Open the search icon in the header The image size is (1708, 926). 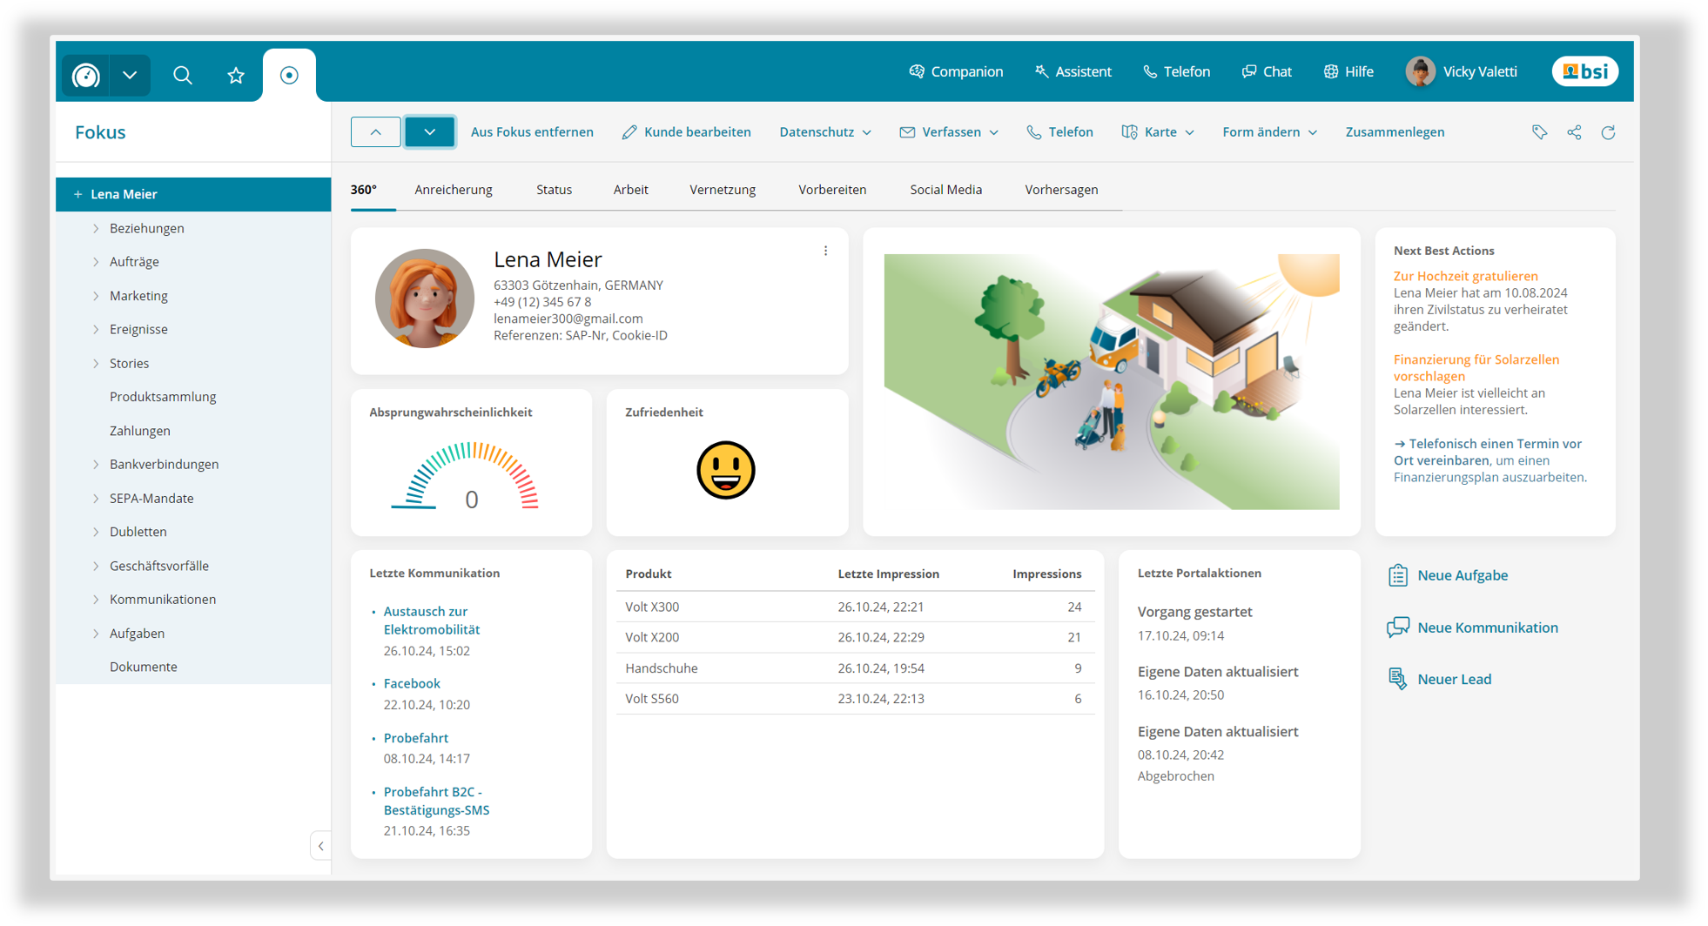pos(182,75)
